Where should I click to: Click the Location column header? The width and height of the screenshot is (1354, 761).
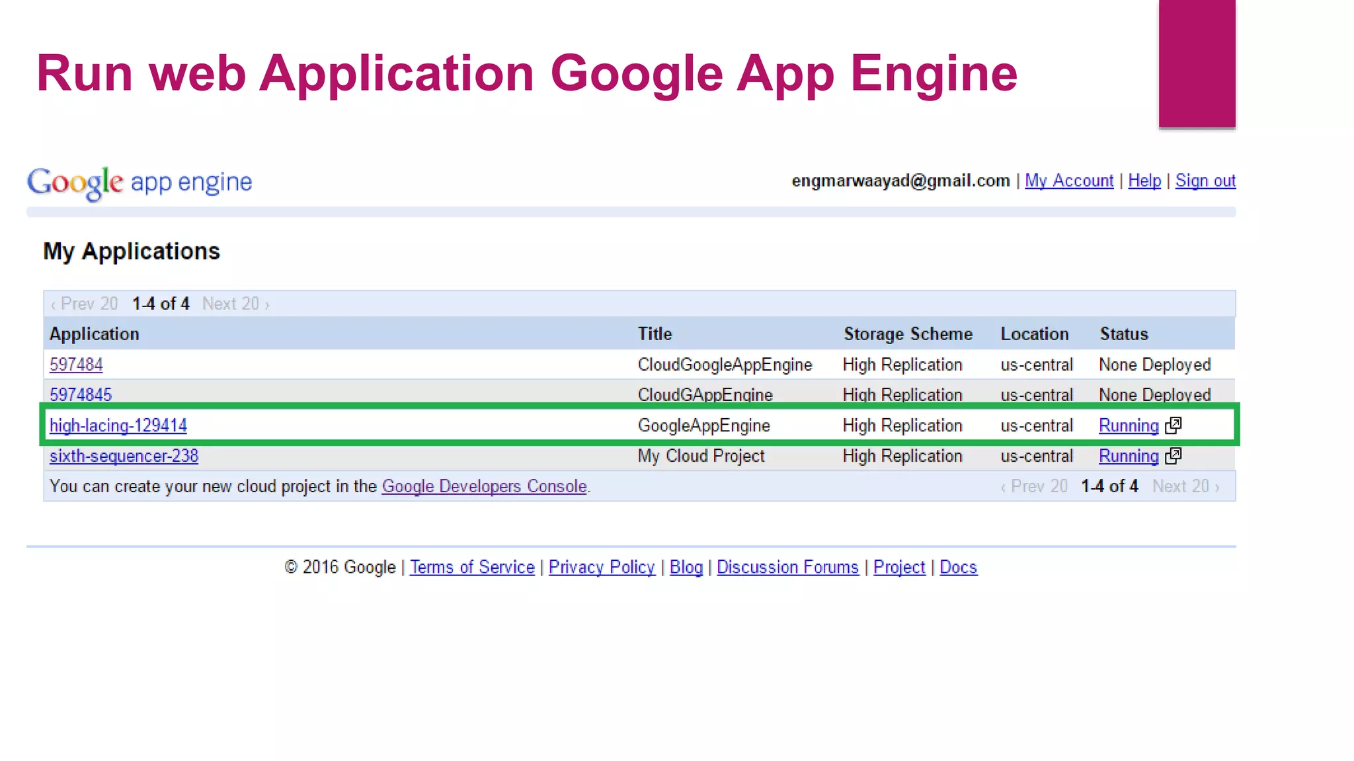[1035, 334]
